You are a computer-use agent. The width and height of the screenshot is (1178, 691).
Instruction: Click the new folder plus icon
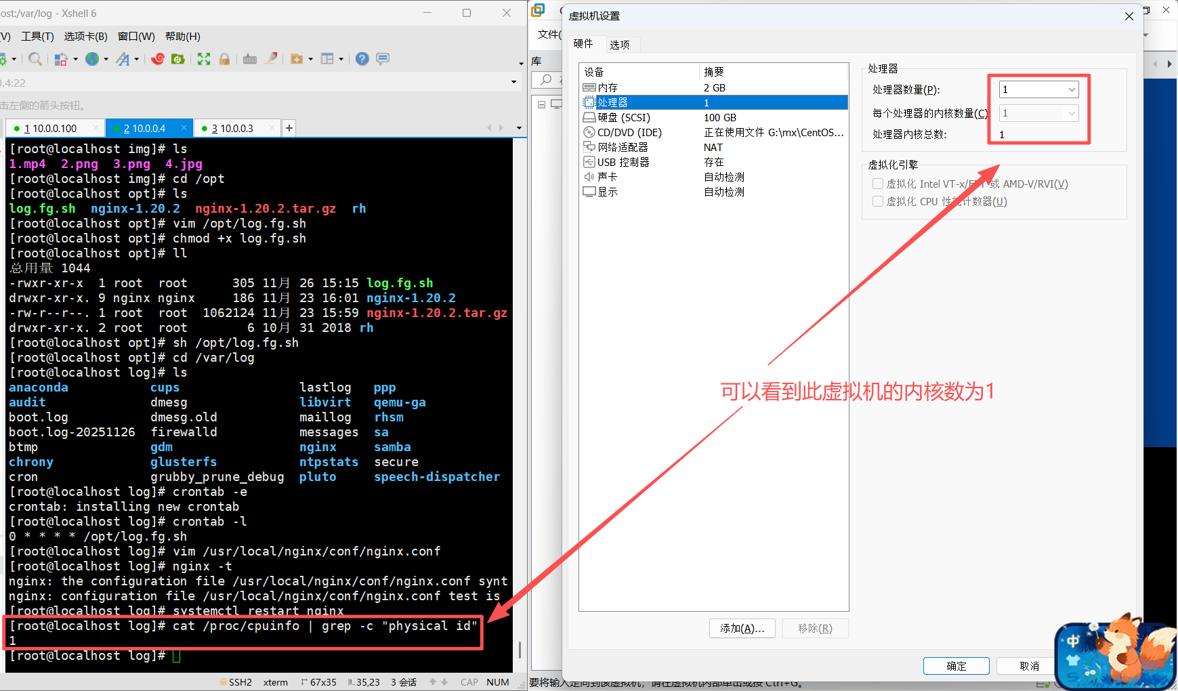point(297,59)
